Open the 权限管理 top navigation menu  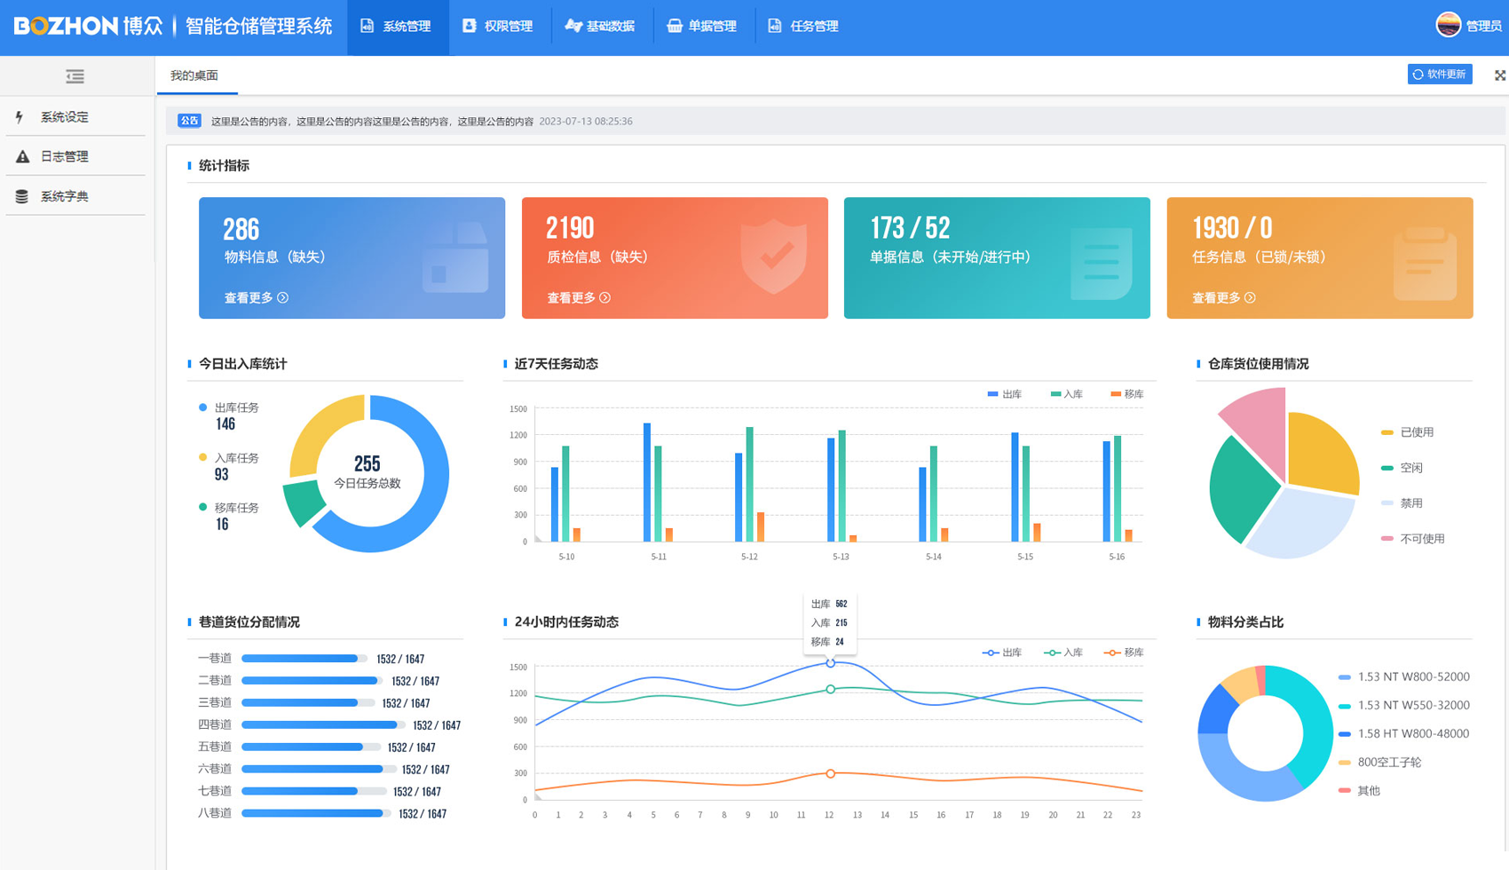pos(498,27)
